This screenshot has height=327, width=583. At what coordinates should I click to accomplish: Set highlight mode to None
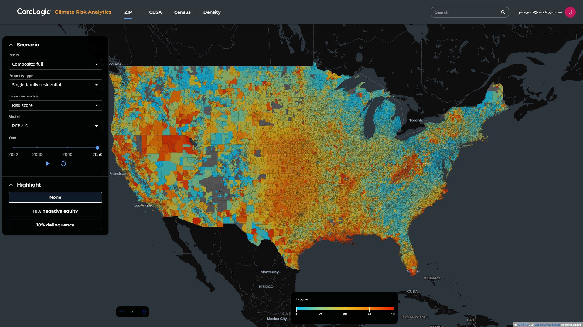(x=55, y=197)
